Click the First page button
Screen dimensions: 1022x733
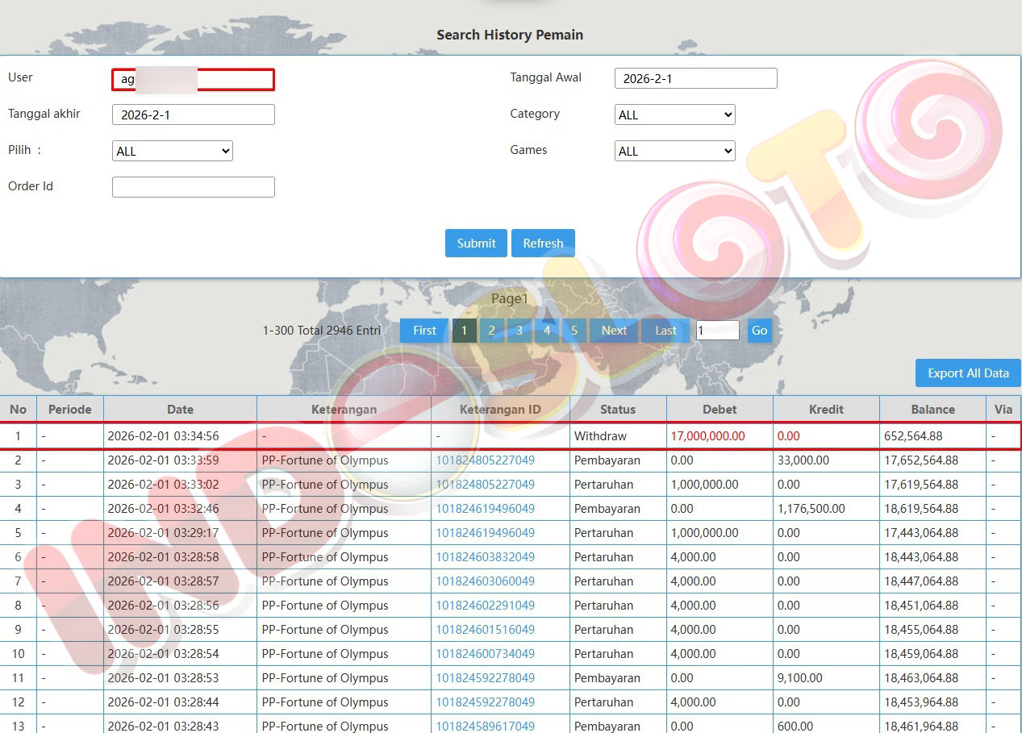click(x=424, y=331)
